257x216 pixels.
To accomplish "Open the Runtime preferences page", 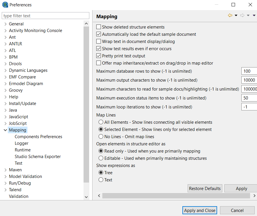I will tap(23, 150).
